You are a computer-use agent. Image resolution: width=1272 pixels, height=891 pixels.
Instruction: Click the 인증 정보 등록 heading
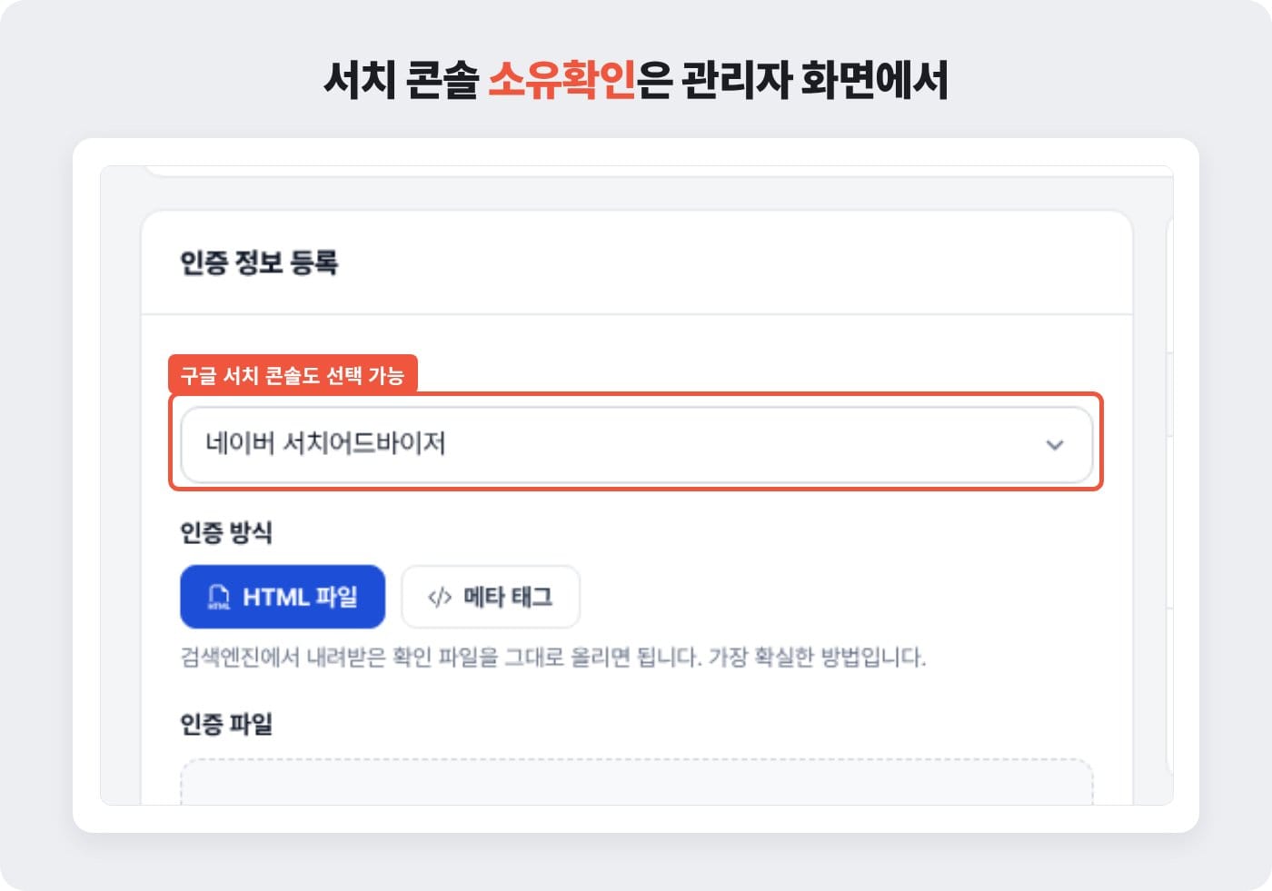pyautogui.click(x=259, y=262)
